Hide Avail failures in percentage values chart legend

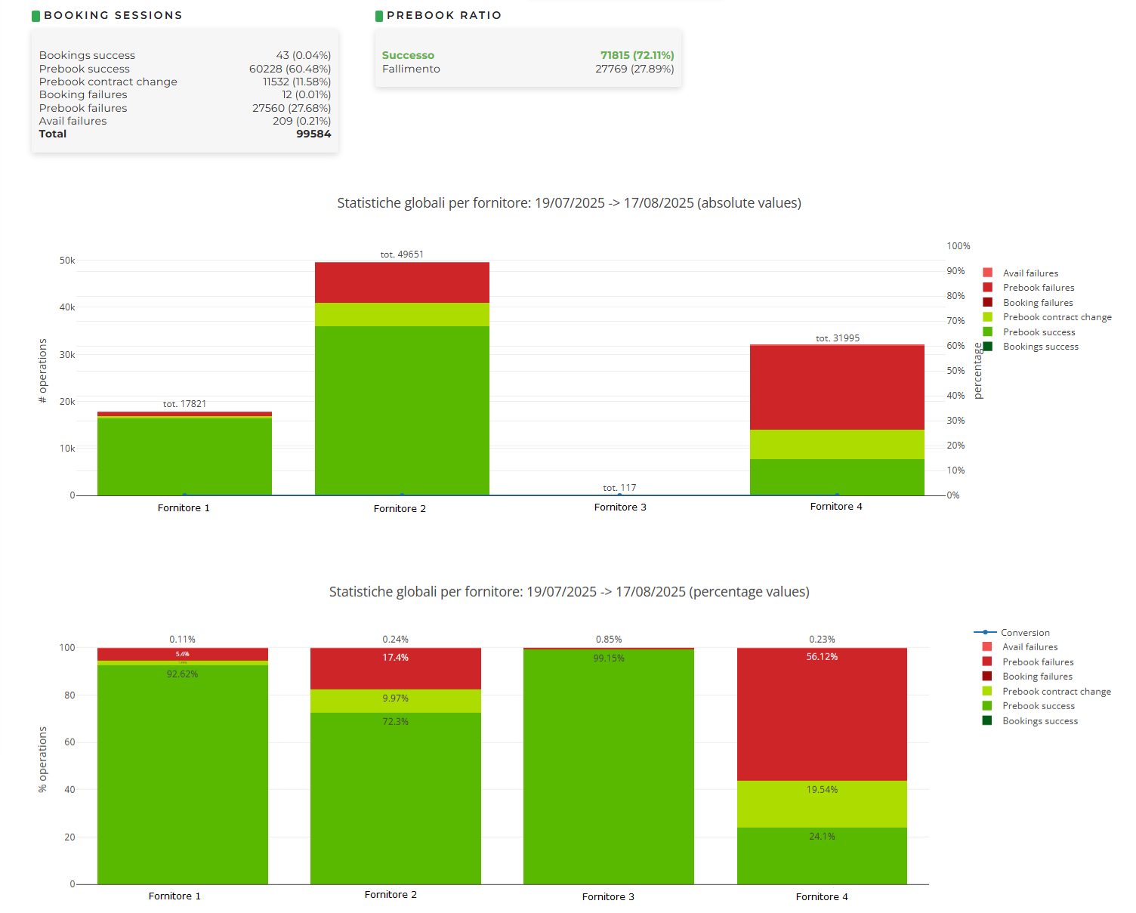[x=1029, y=647]
